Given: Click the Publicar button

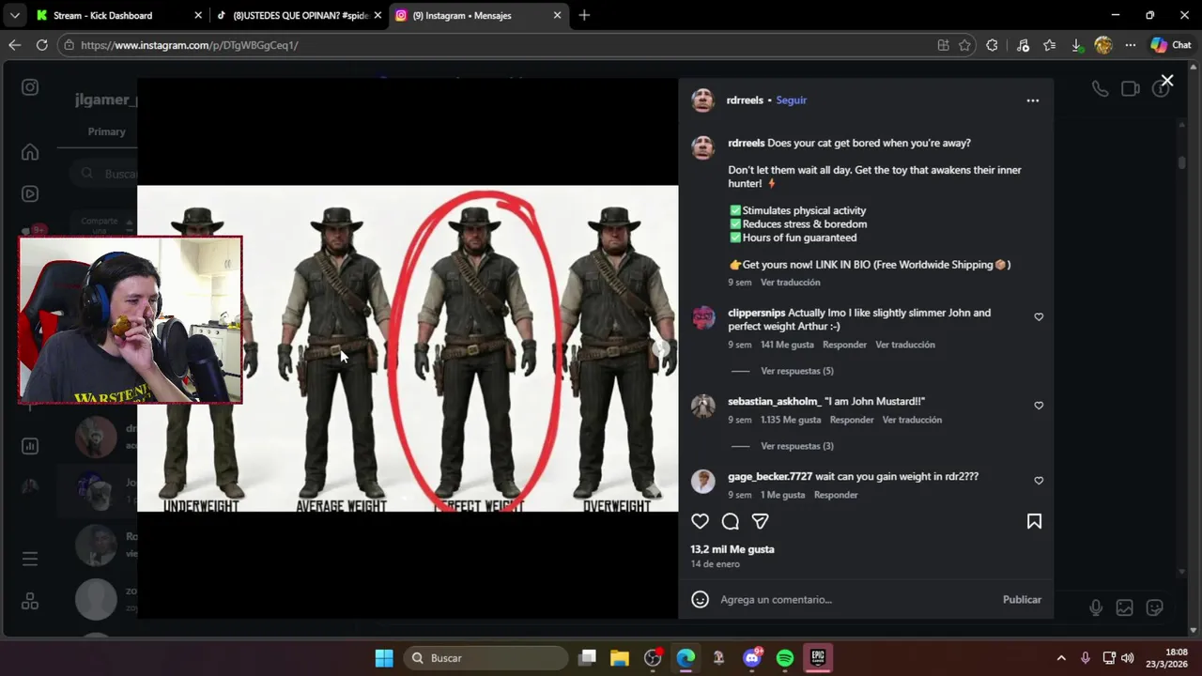Looking at the screenshot, I should [1022, 599].
